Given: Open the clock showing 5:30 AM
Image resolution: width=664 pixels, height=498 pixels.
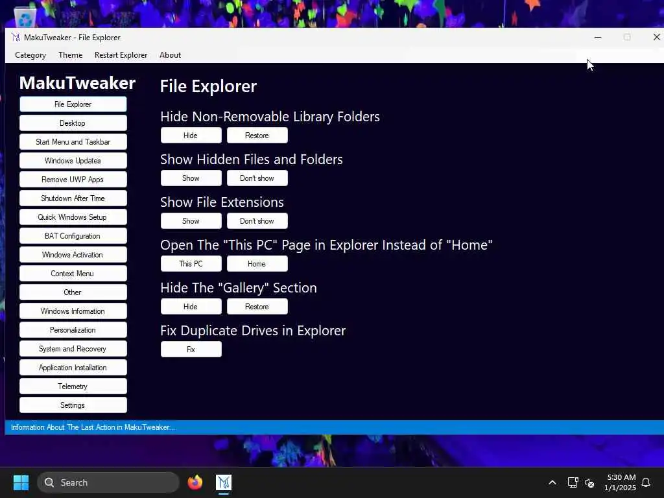Looking at the screenshot, I should click(x=620, y=482).
